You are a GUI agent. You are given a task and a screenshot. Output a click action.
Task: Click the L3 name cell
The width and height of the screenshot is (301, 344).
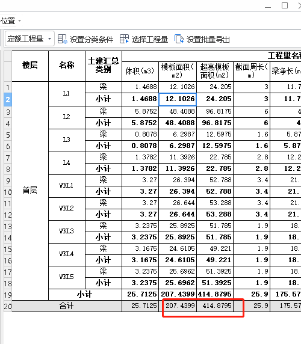click(x=67, y=140)
